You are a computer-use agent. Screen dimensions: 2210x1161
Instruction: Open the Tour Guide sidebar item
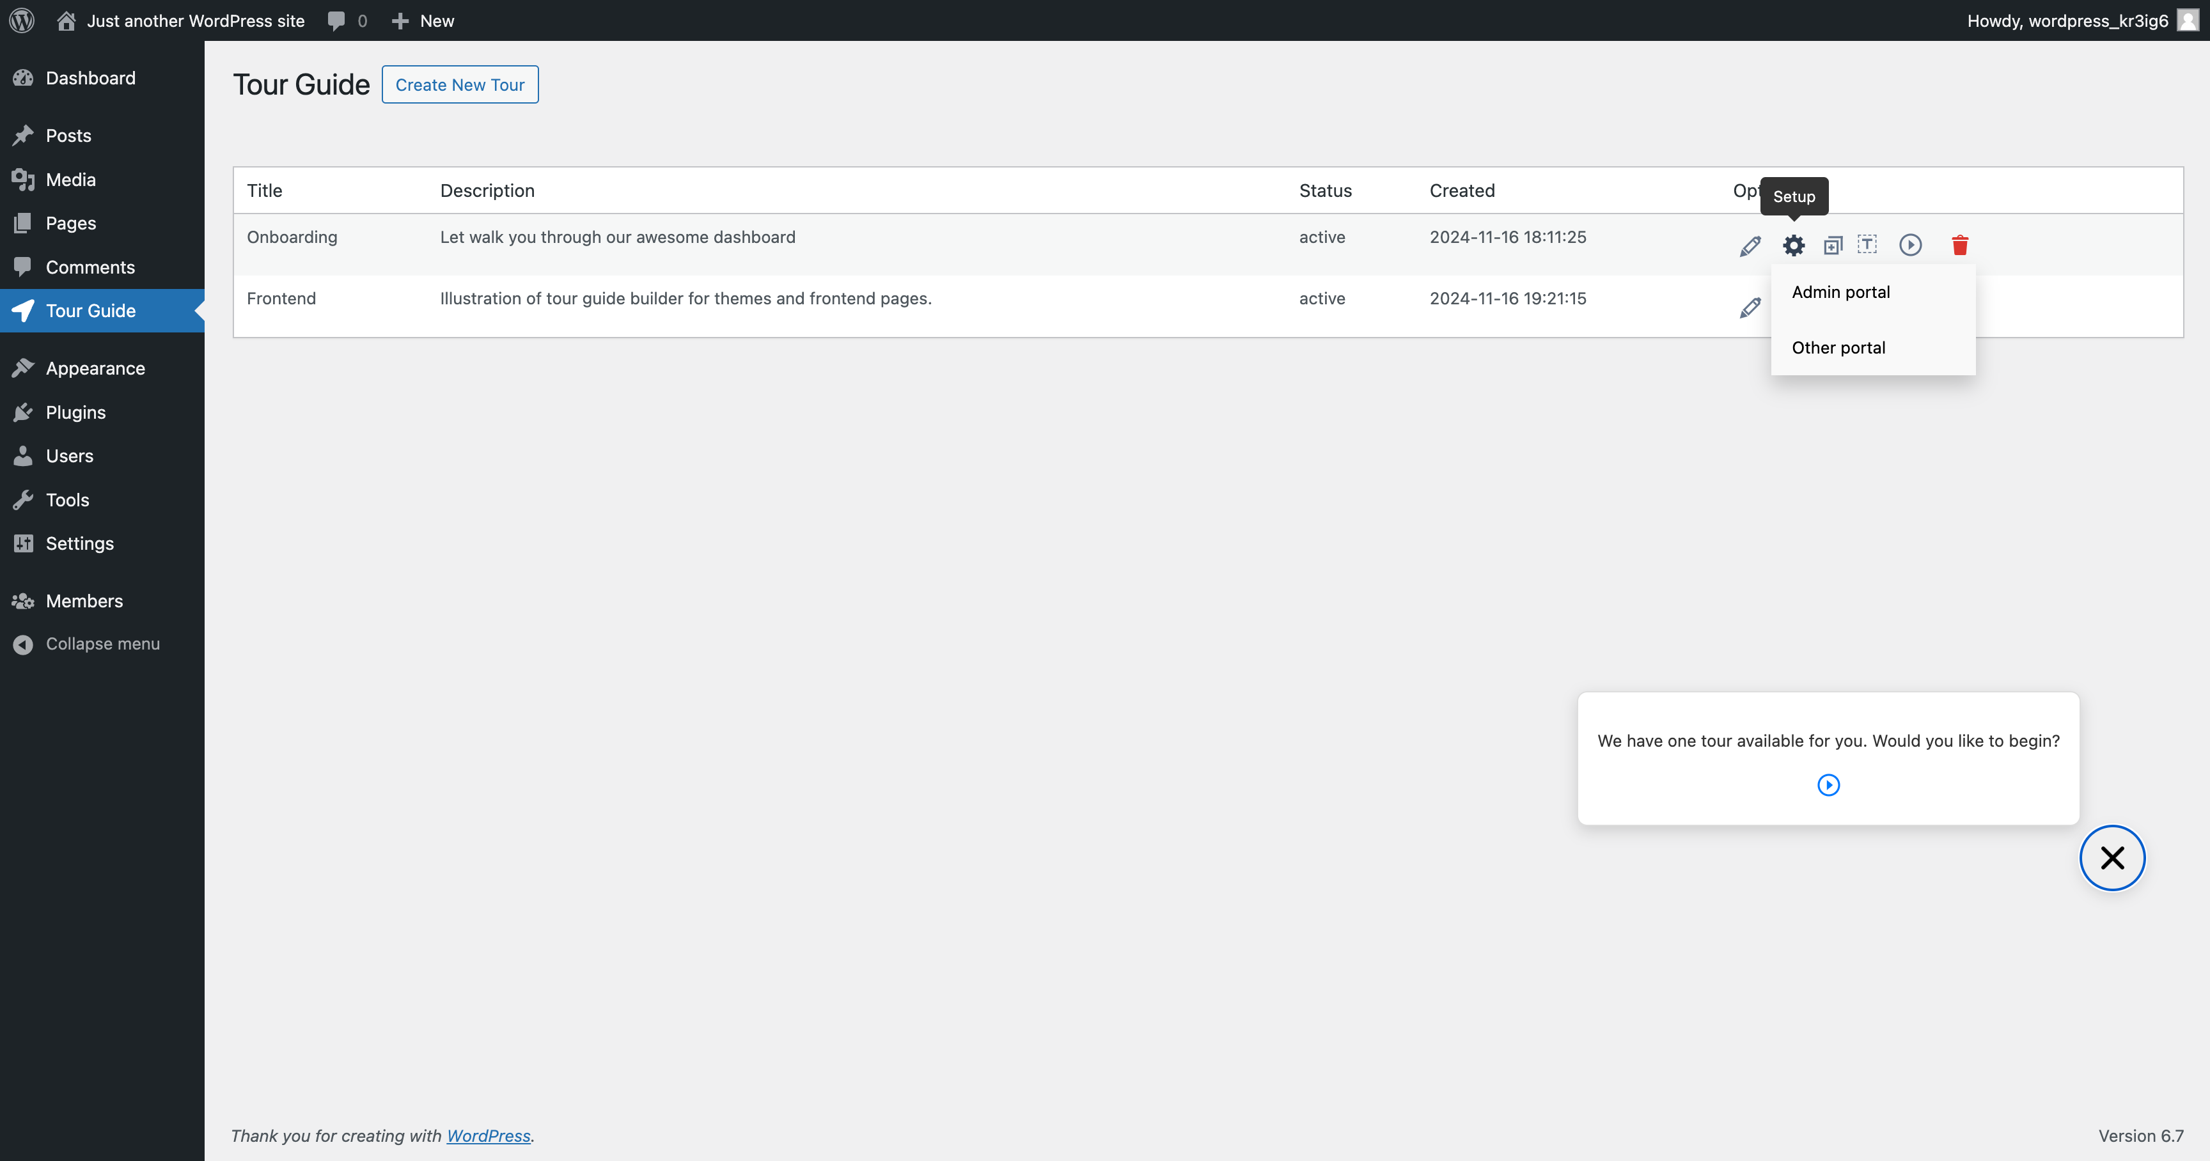[91, 311]
